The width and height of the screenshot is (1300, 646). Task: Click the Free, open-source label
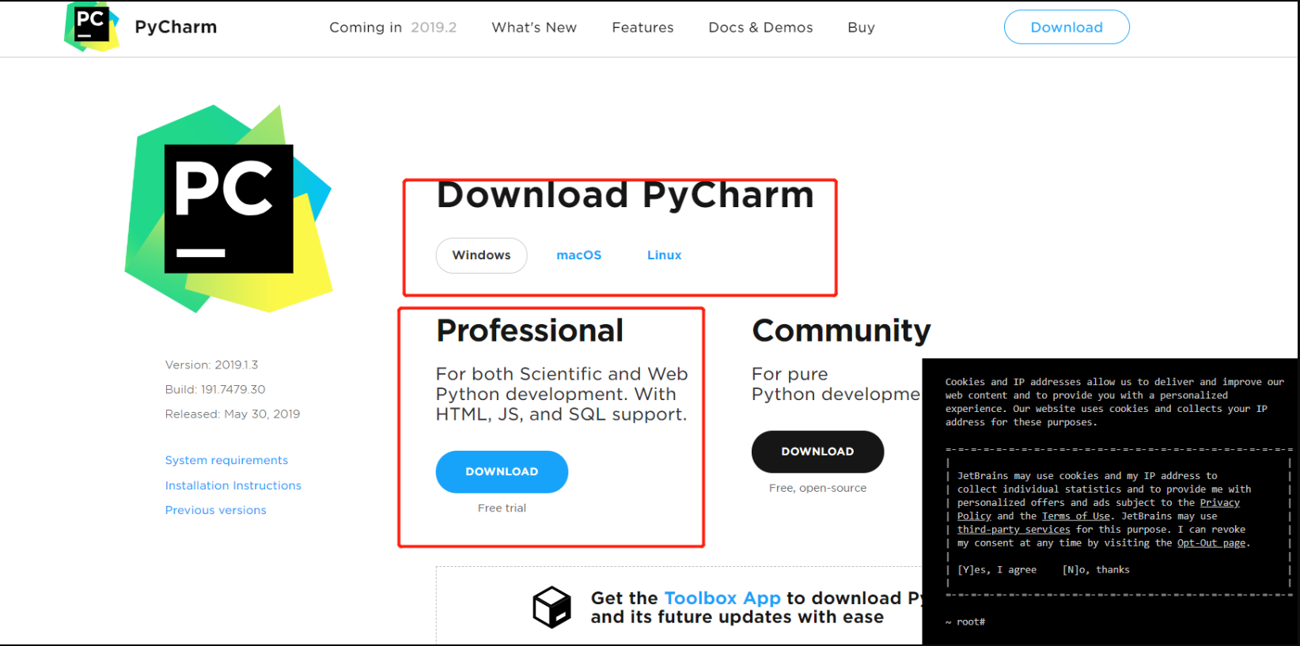coord(817,488)
